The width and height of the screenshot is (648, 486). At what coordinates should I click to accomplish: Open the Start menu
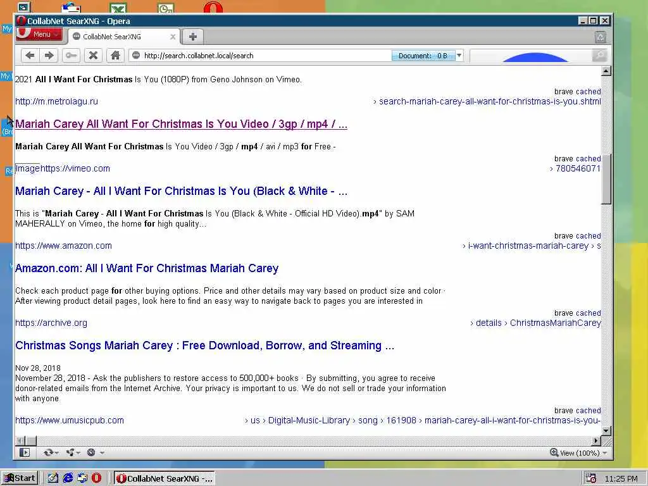pyautogui.click(x=20, y=478)
